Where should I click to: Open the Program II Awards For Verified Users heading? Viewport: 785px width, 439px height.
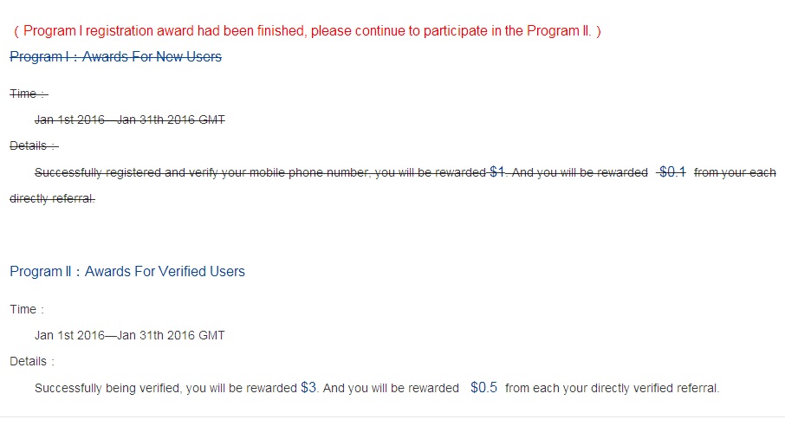pos(127,272)
